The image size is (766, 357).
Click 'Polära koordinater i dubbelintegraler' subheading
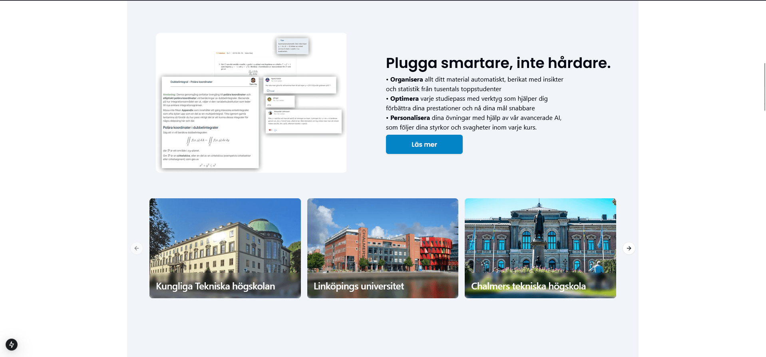tap(191, 128)
